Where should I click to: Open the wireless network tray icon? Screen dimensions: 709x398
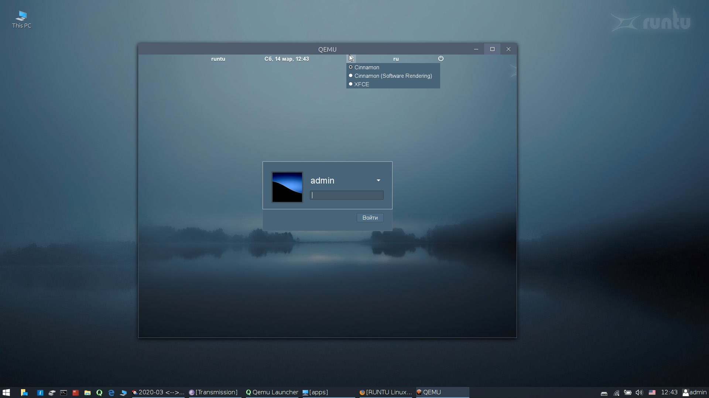click(616, 393)
